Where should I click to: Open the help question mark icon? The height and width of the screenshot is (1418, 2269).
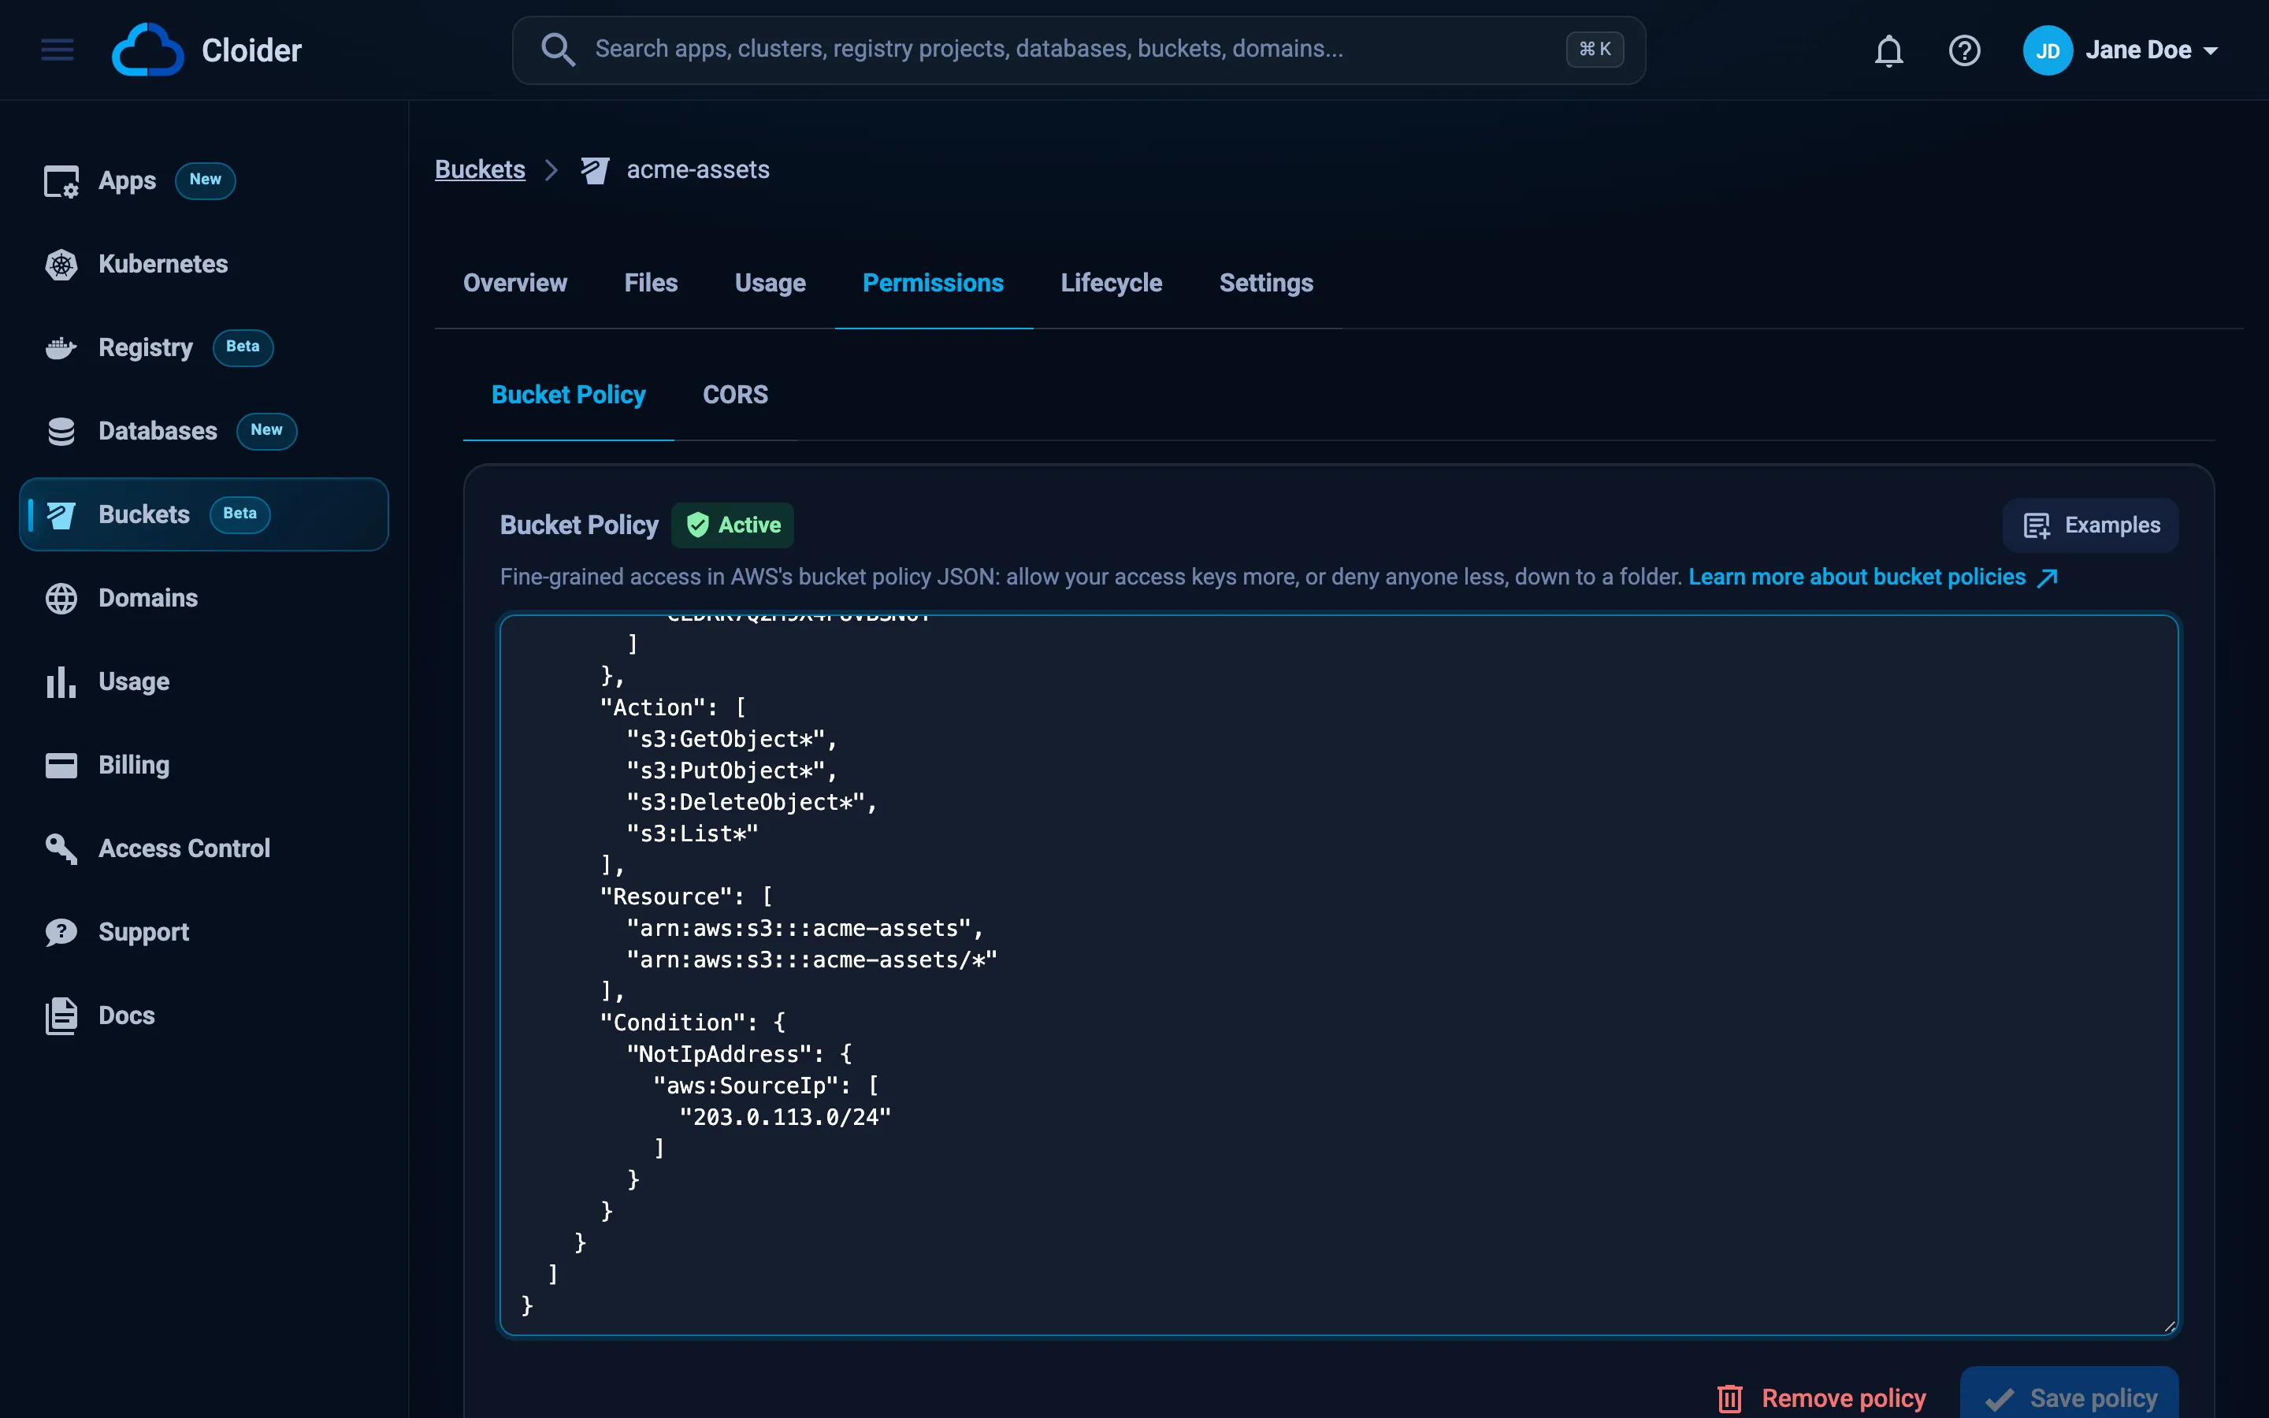[1964, 50]
